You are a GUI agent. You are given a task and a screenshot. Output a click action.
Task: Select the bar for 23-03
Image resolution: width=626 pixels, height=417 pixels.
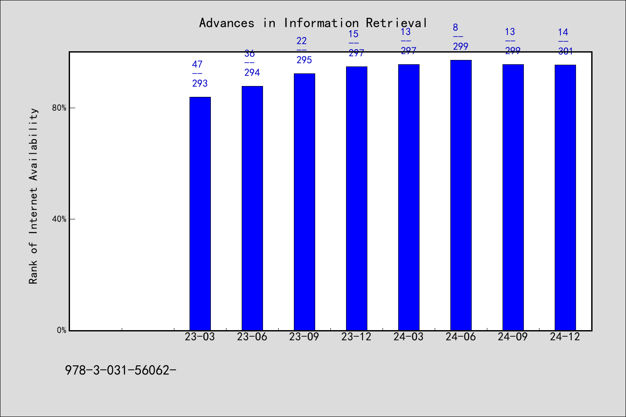click(x=200, y=213)
